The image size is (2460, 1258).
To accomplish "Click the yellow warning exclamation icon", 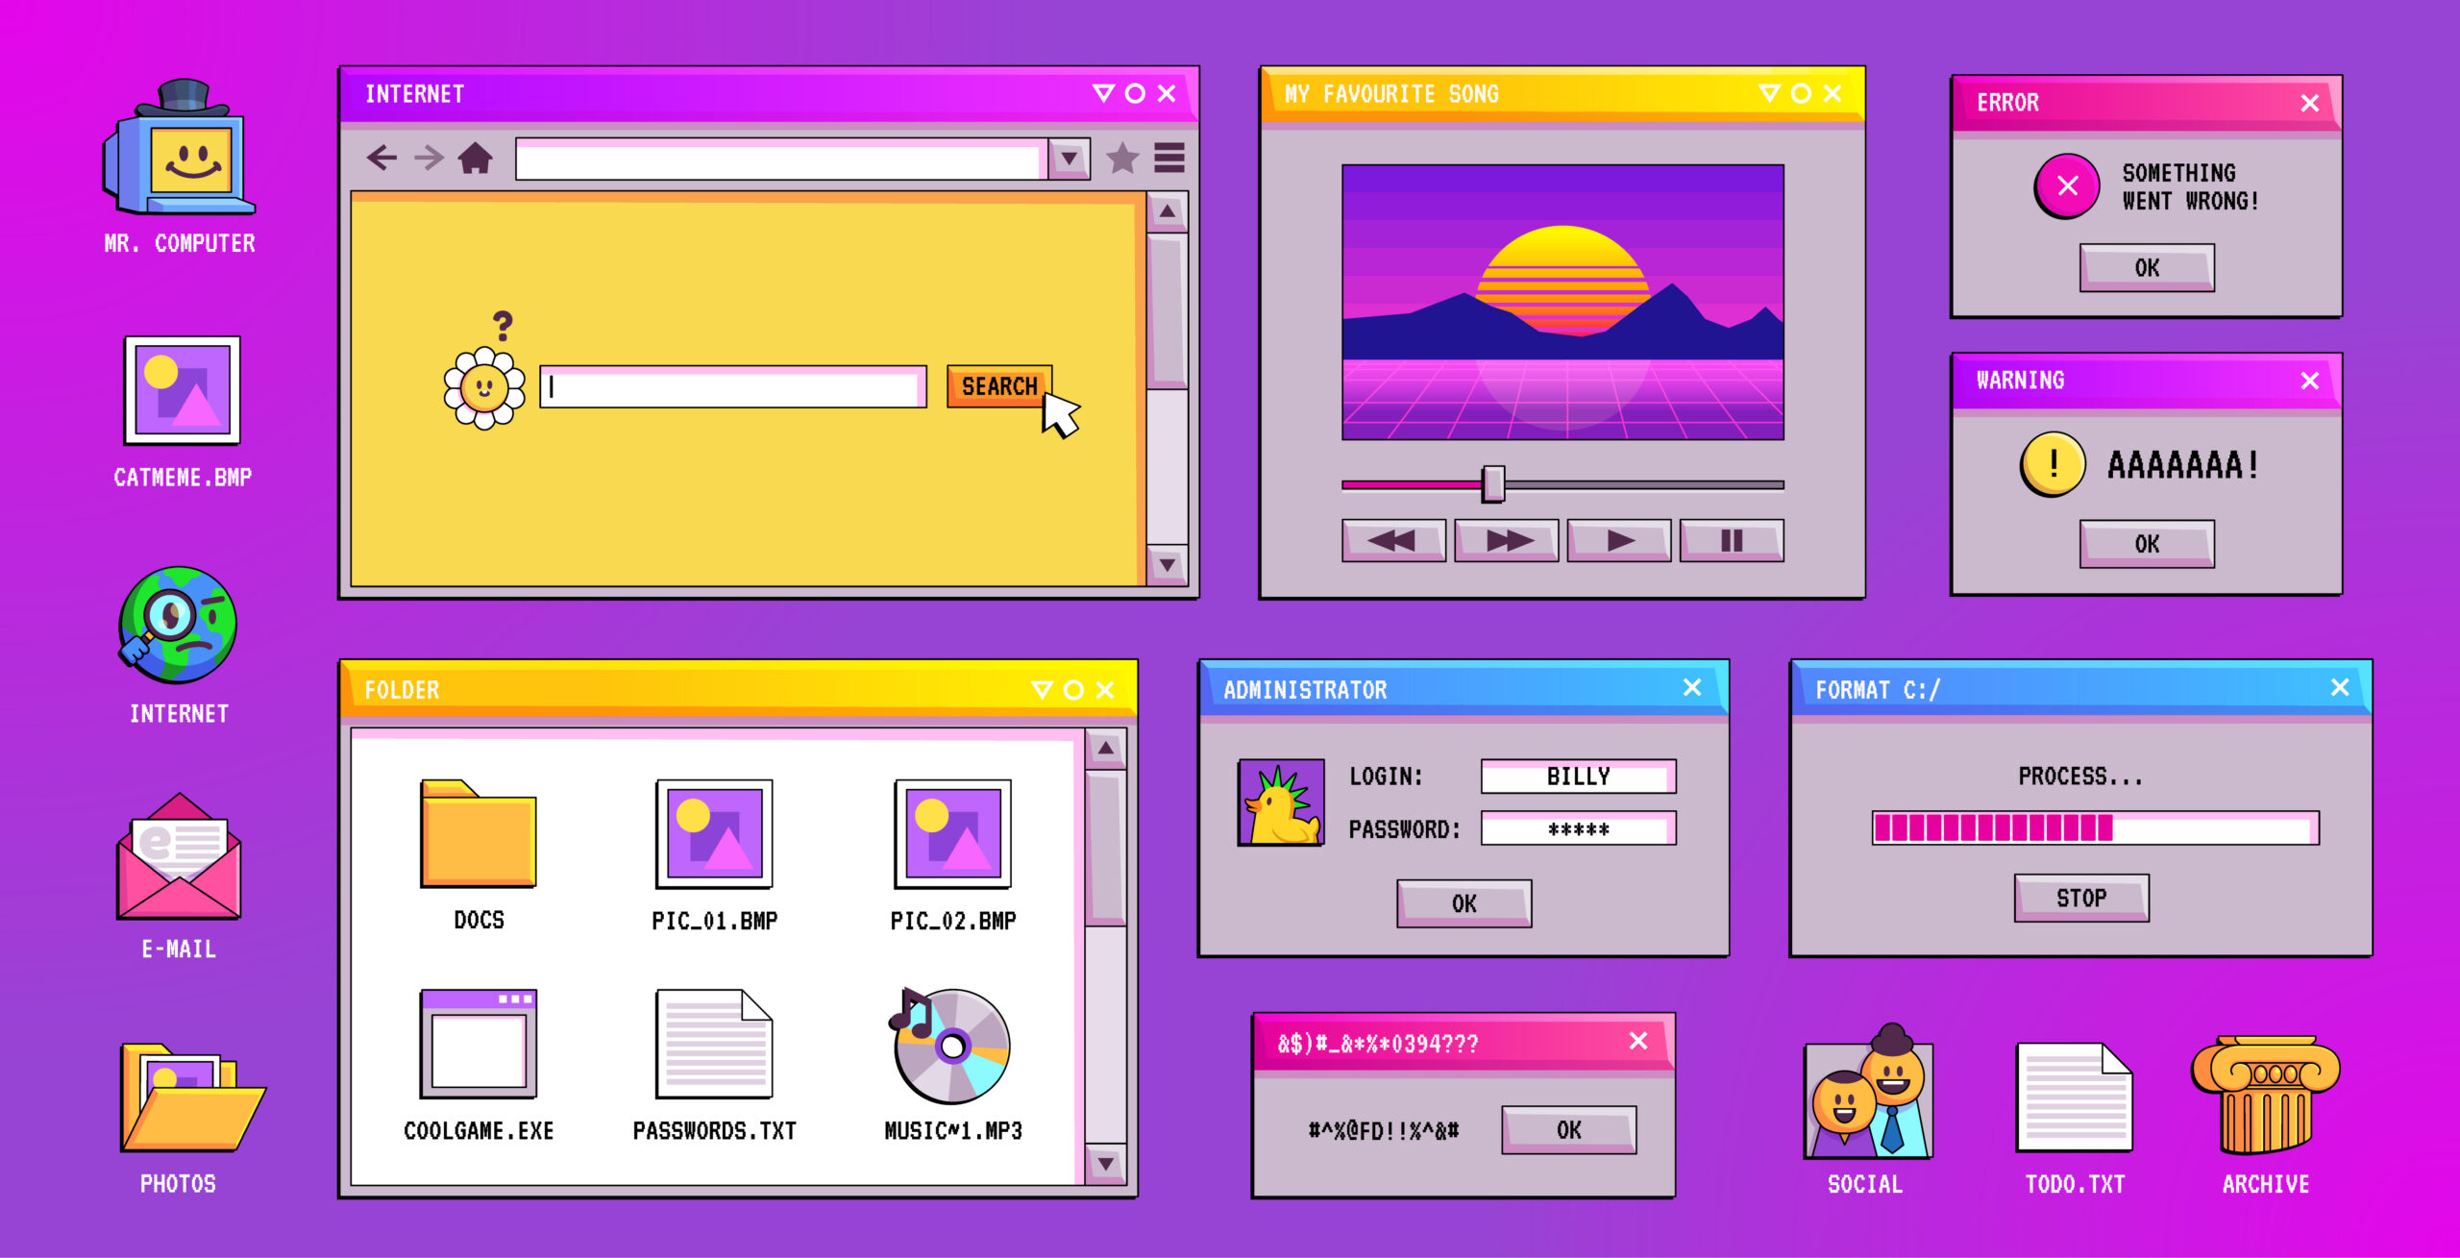I will (x=2053, y=463).
